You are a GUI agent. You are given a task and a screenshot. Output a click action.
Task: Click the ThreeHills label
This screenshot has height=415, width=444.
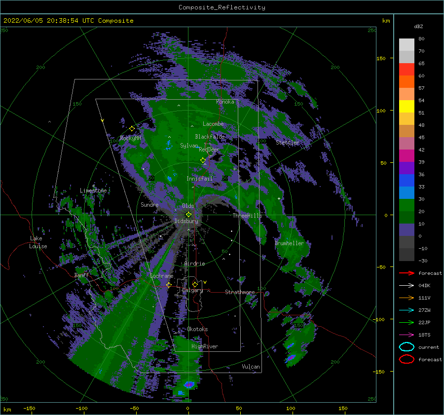(x=247, y=216)
